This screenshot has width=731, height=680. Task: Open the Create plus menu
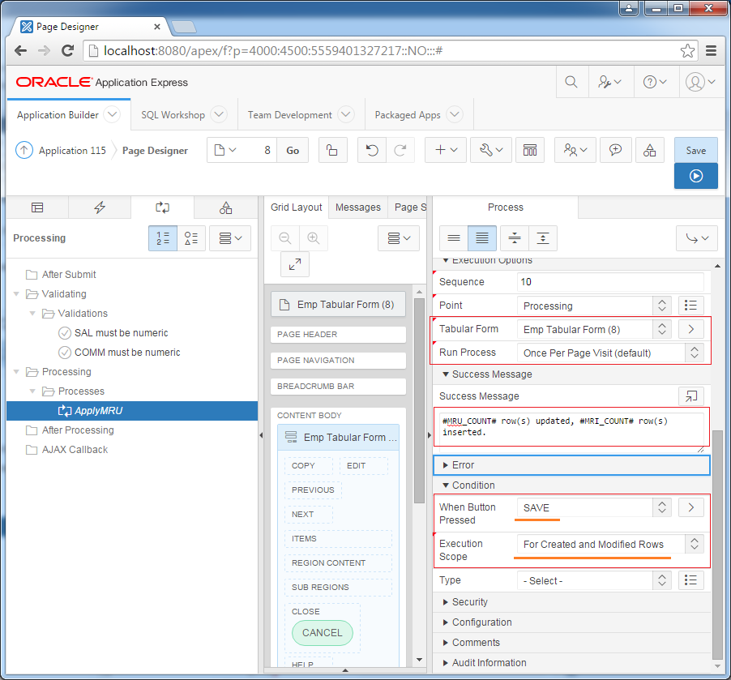(x=445, y=150)
